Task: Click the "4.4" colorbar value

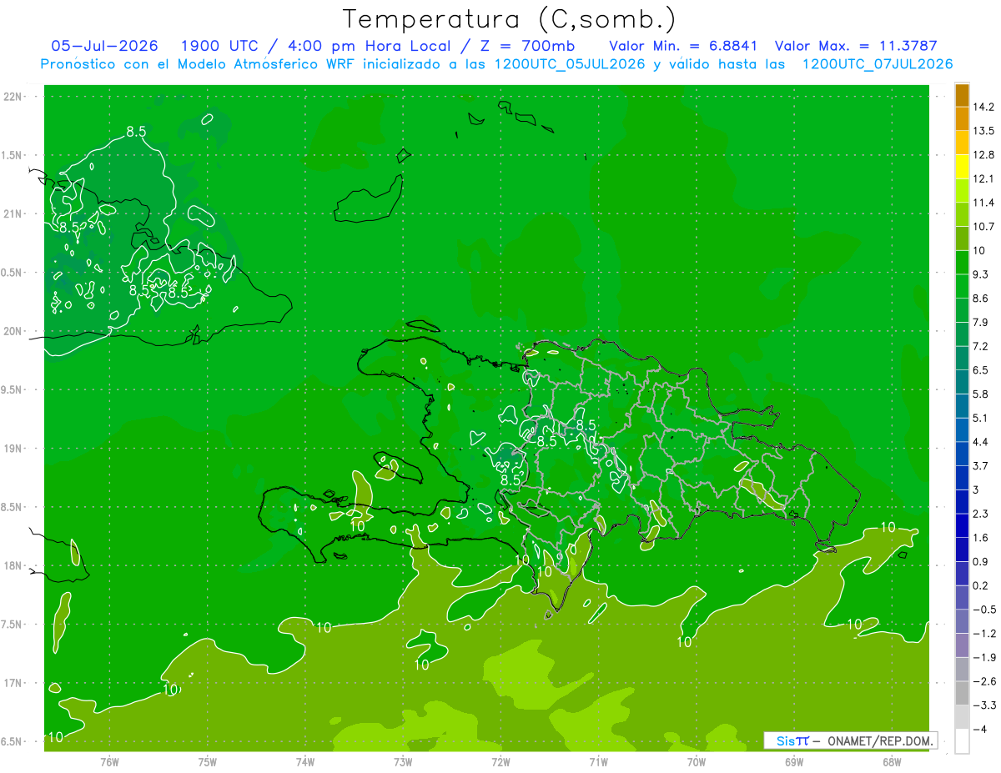Action: [x=981, y=442]
